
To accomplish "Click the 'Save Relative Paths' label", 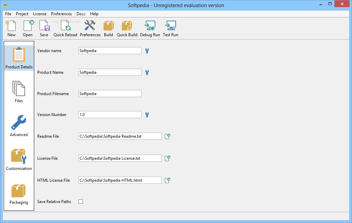I will 54,201.
